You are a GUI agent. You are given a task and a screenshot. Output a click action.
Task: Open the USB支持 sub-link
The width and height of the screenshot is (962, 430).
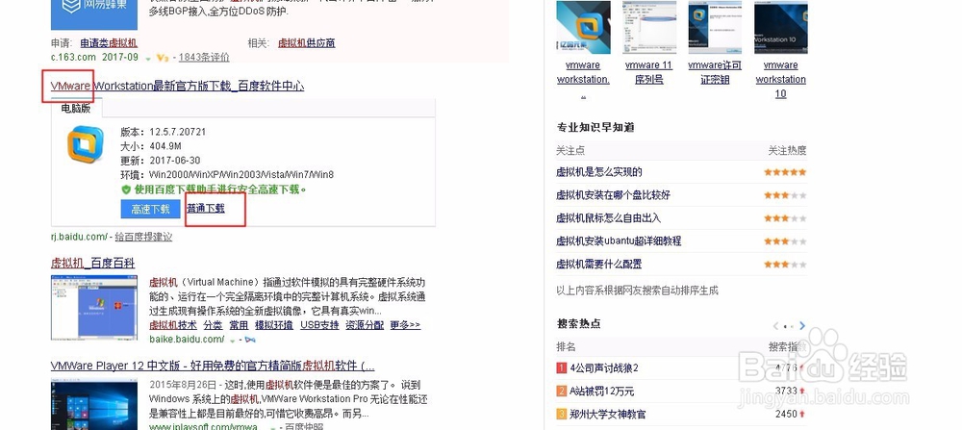[319, 325]
